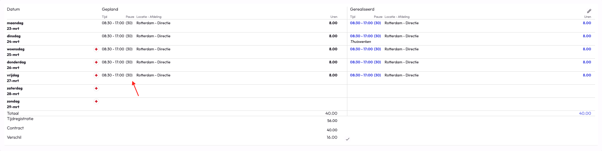Click the pencil edit icon in Gerealiseerd
This screenshot has width=602, height=151.
tap(589, 11)
